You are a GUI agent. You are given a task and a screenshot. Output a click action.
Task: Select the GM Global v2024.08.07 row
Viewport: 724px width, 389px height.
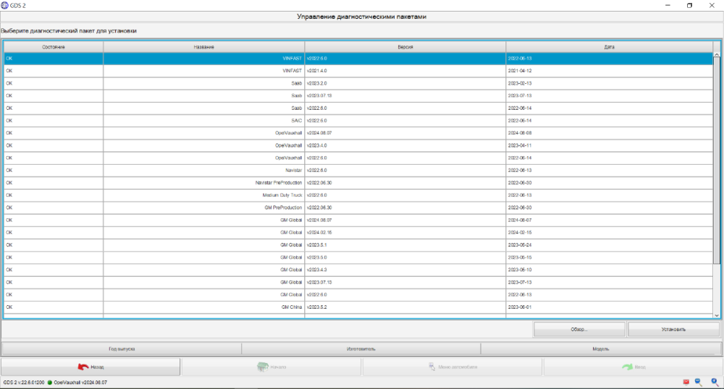coord(358,221)
